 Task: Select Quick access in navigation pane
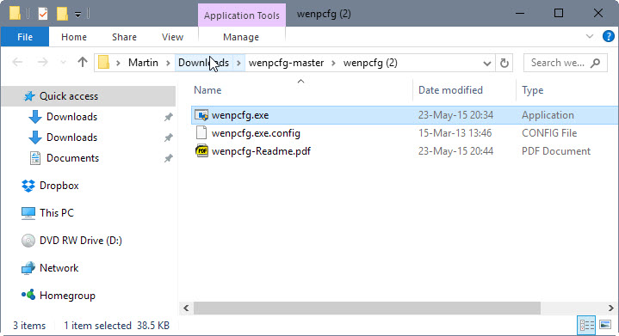point(89,96)
